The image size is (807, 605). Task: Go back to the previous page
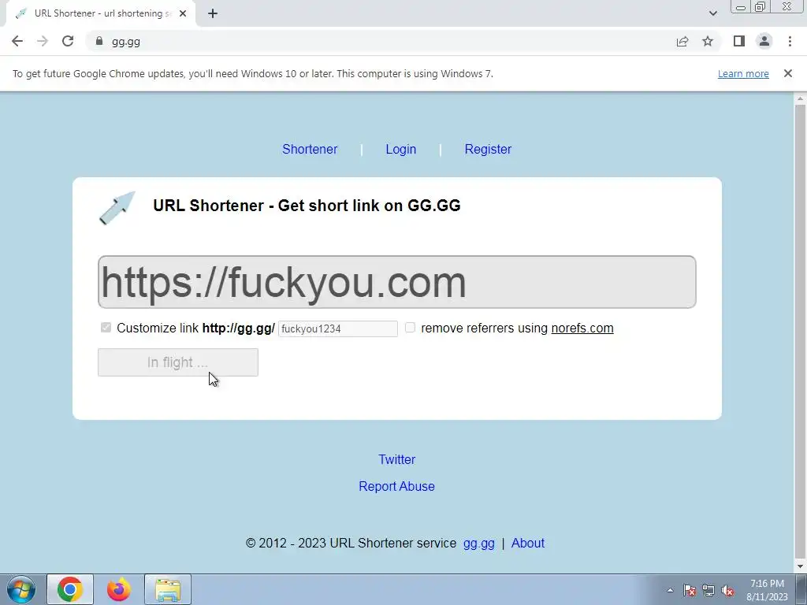pos(17,41)
